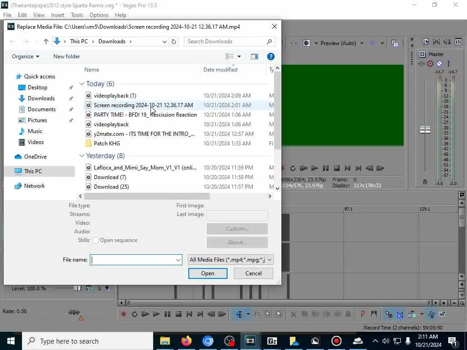Select the Envelope Edit tool
The width and height of the screenshot is (467, 350).
257,314
